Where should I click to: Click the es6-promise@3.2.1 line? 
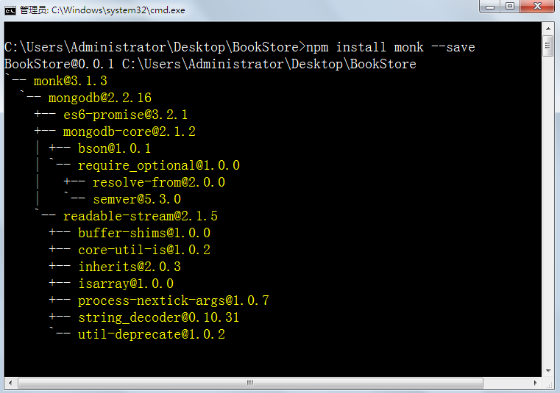pyautogui.click(x=125, y=115)
